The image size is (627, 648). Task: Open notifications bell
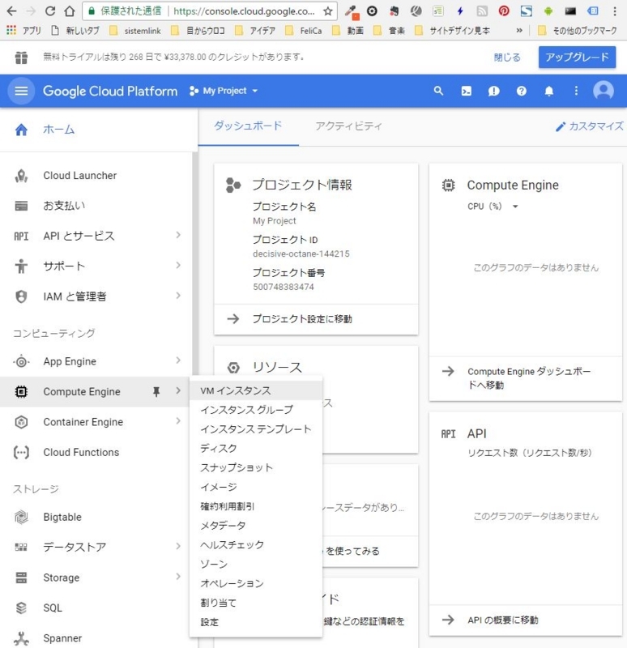point(549,91)
